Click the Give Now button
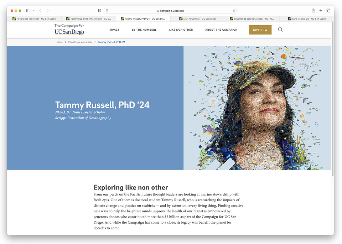The width and height of the screenshot is (342, 244). coord(260,30)
